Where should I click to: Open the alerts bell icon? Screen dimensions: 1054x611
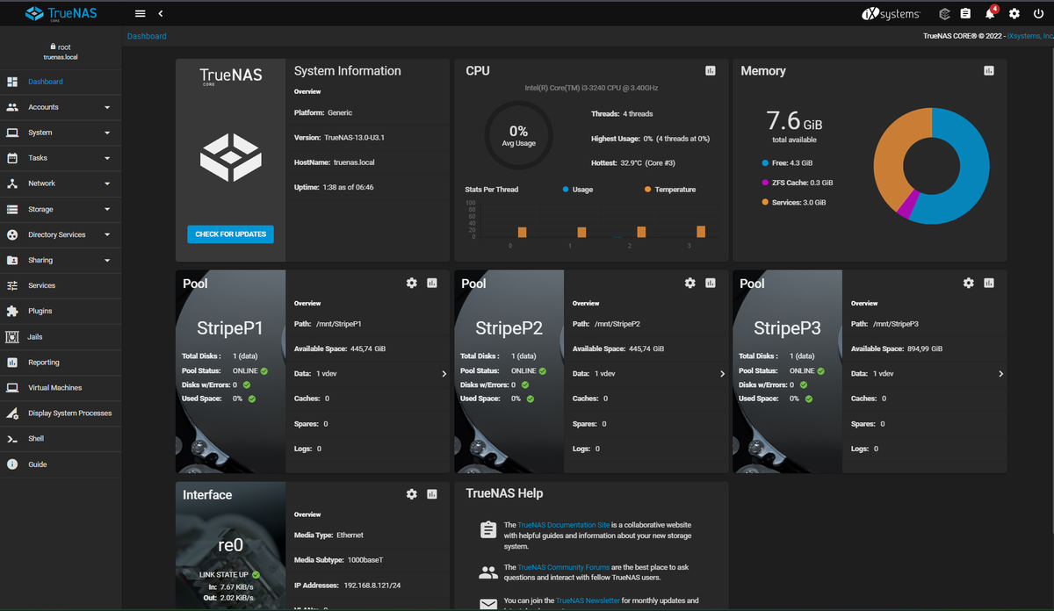coord(990,14)
